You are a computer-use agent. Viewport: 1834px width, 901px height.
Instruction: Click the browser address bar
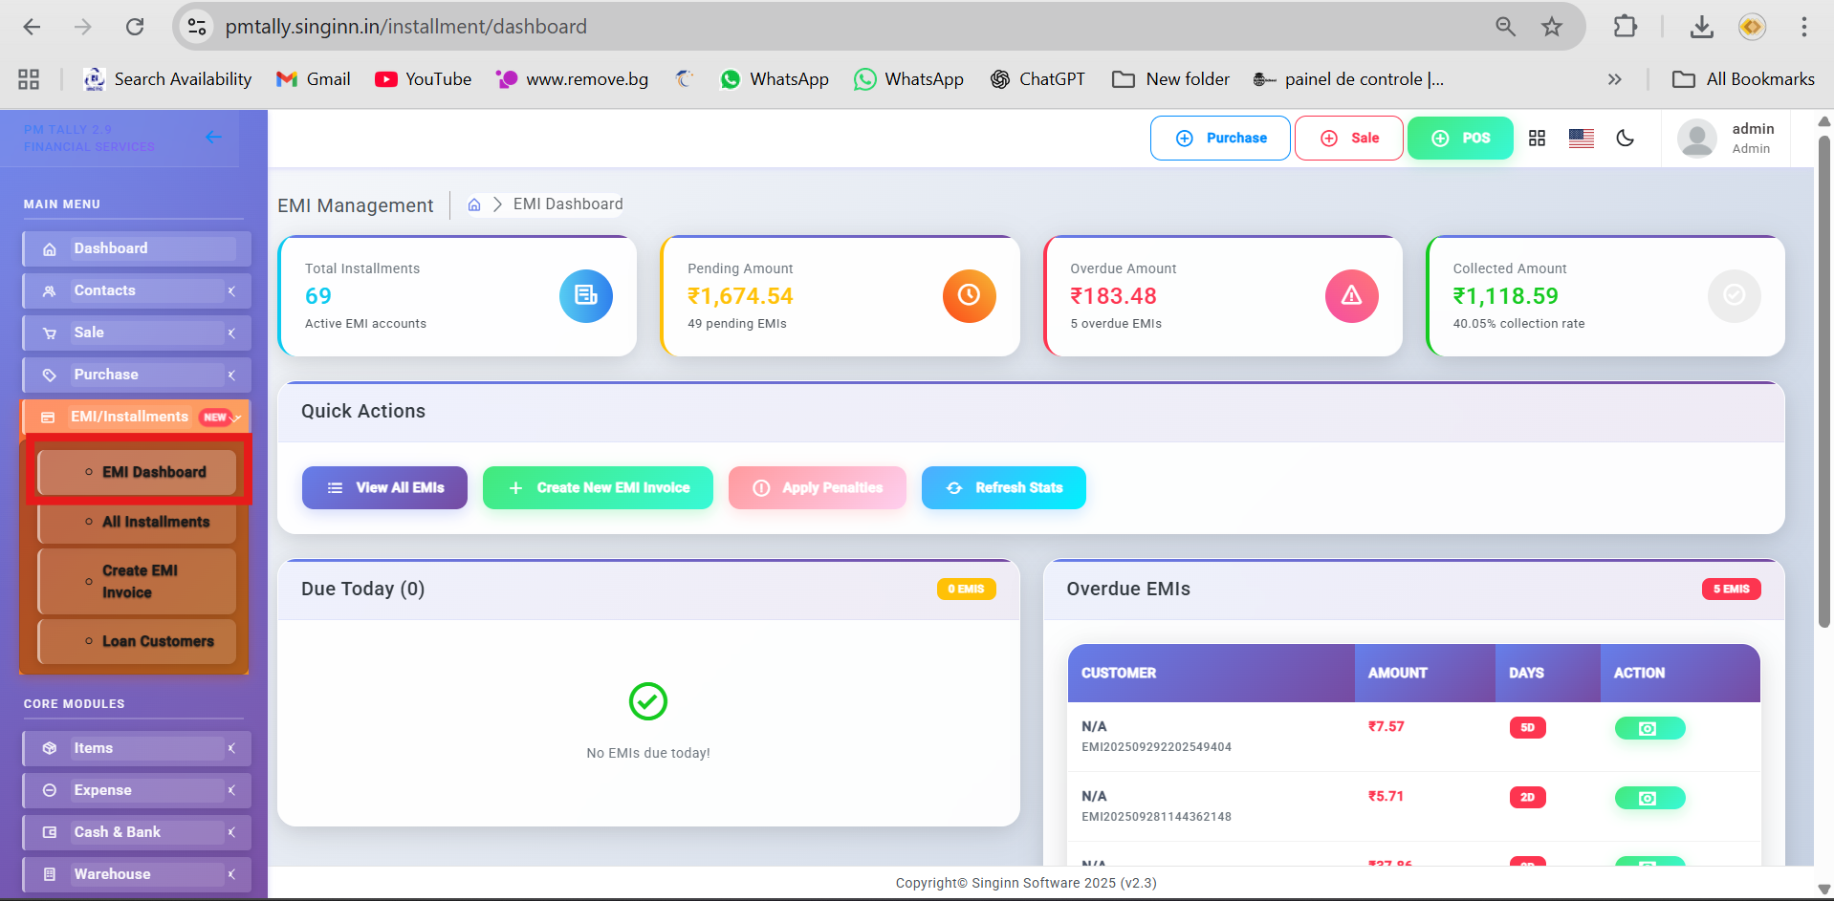[x=841, y=27]
